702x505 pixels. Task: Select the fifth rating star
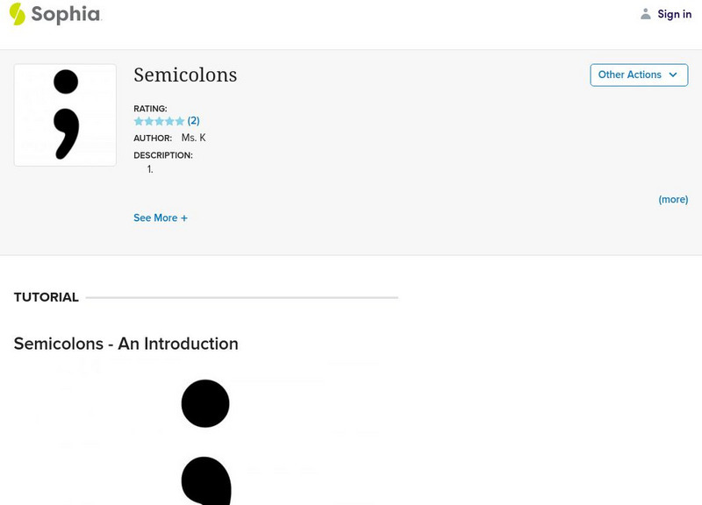coord(180,121)
